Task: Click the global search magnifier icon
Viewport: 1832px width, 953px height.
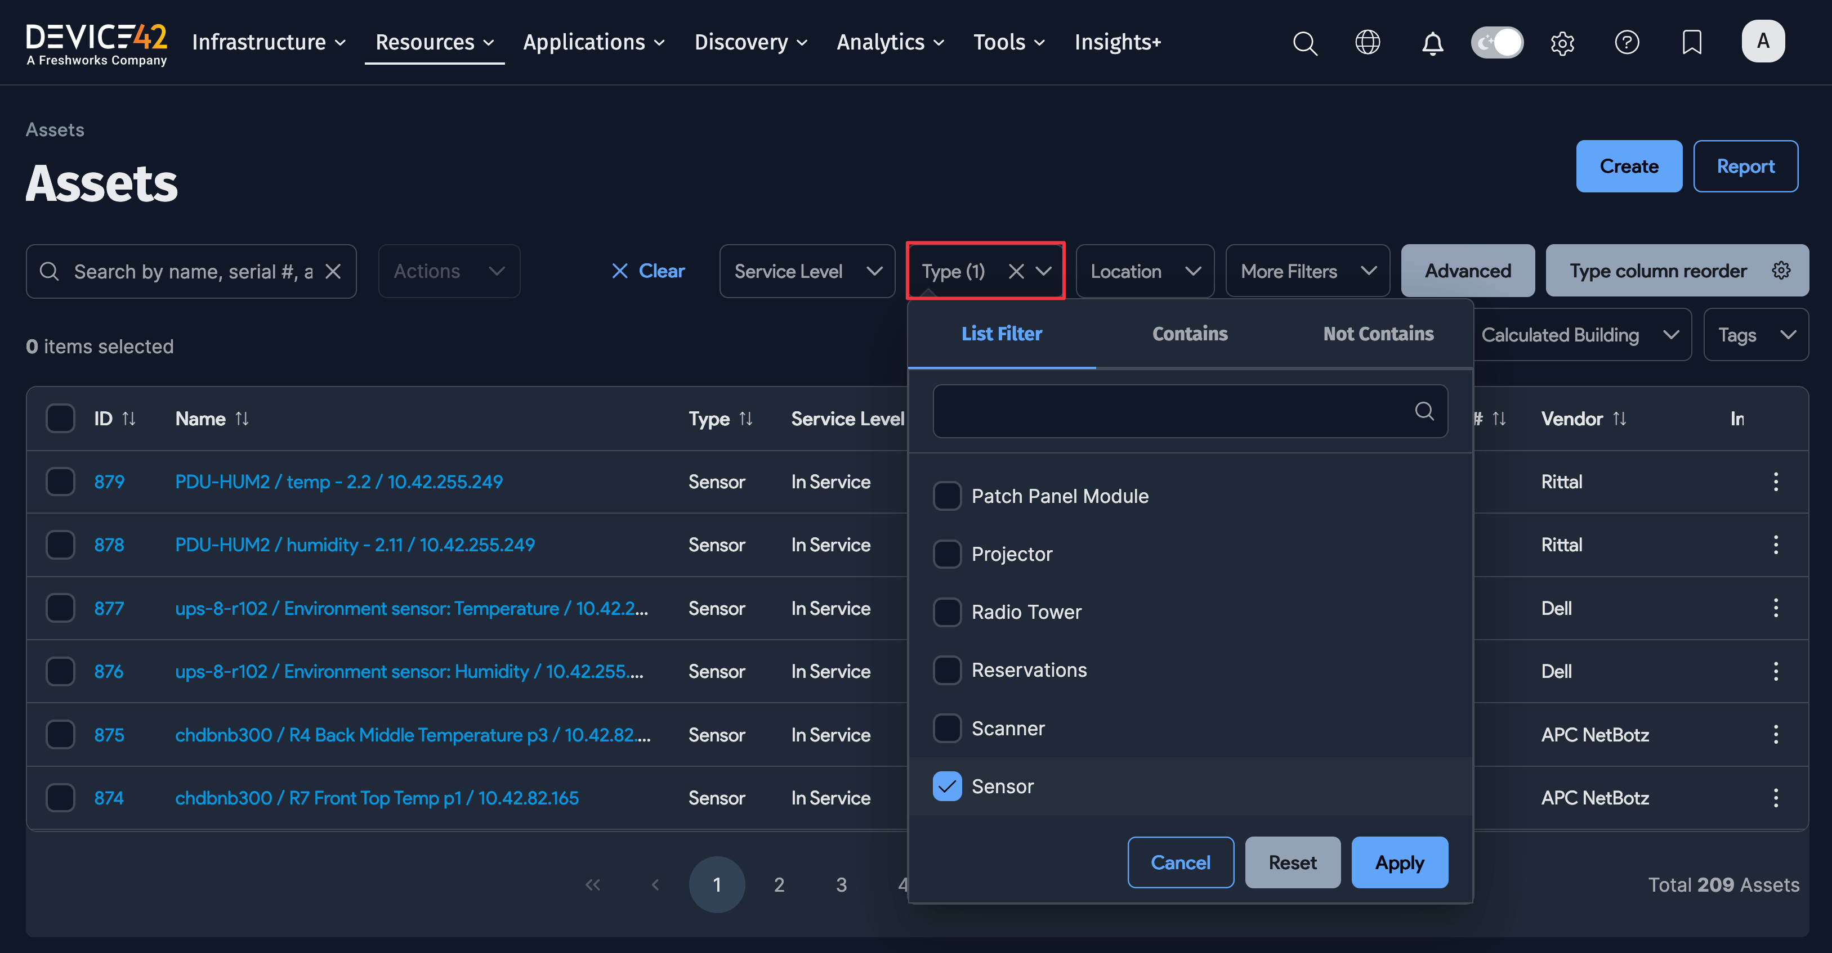Action: pos(1304,43)
